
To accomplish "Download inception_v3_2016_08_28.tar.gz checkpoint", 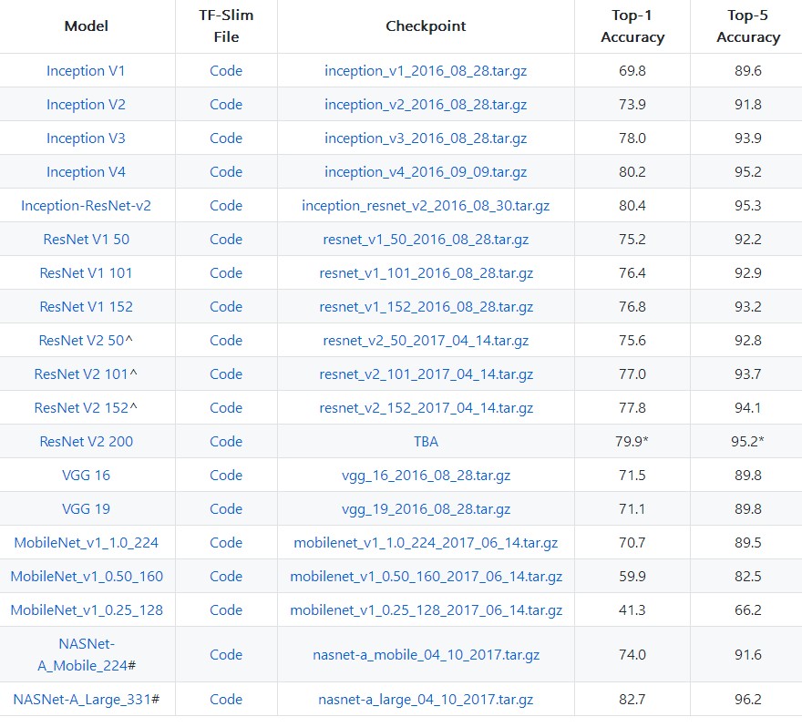I will [426, 138].
